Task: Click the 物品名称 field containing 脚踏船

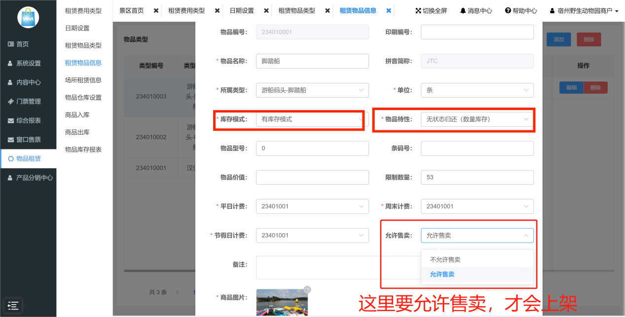Action: 312,61
